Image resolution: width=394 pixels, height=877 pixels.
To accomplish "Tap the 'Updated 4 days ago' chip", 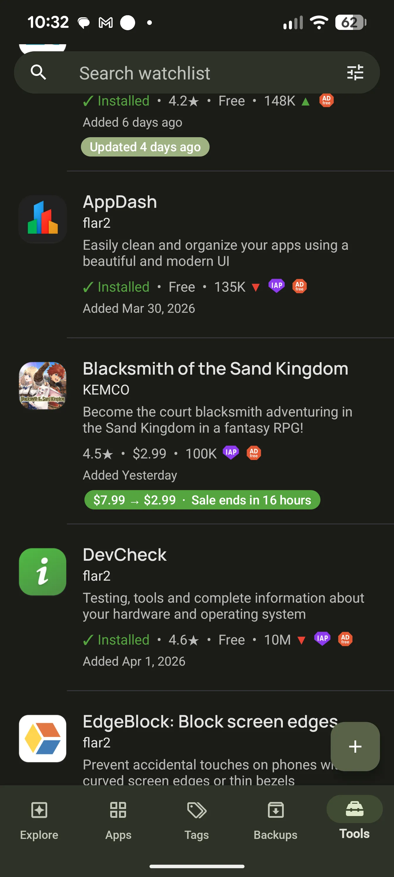I will click(x=145, y=147).
